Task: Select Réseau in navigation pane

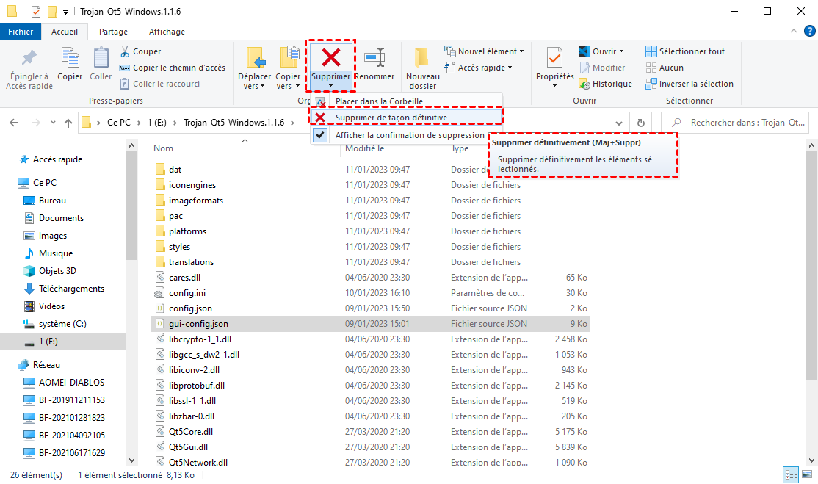Action: point(46,364)
